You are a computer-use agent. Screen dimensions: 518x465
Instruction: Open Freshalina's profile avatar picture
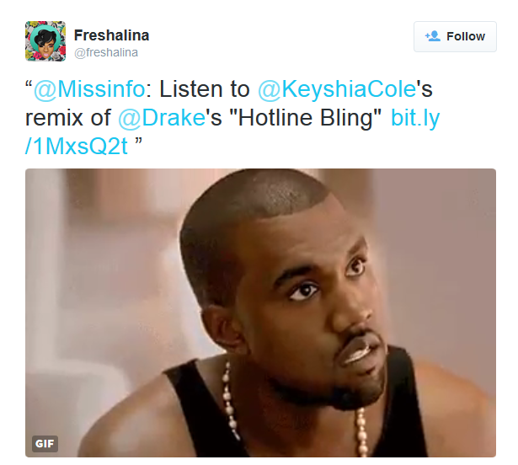point(45,41)
